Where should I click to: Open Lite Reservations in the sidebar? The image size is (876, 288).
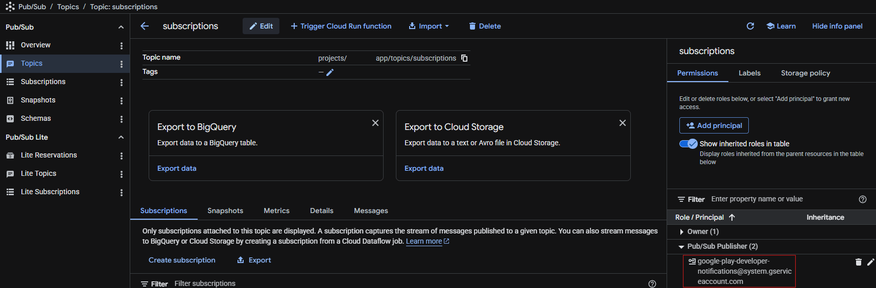point(49,155)
